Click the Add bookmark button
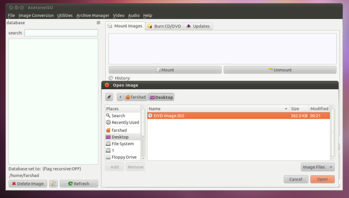The image size is (349, 198). [114, 167]
